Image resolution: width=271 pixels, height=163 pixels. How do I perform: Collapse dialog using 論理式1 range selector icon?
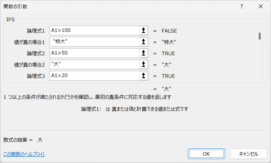(143, 30)
